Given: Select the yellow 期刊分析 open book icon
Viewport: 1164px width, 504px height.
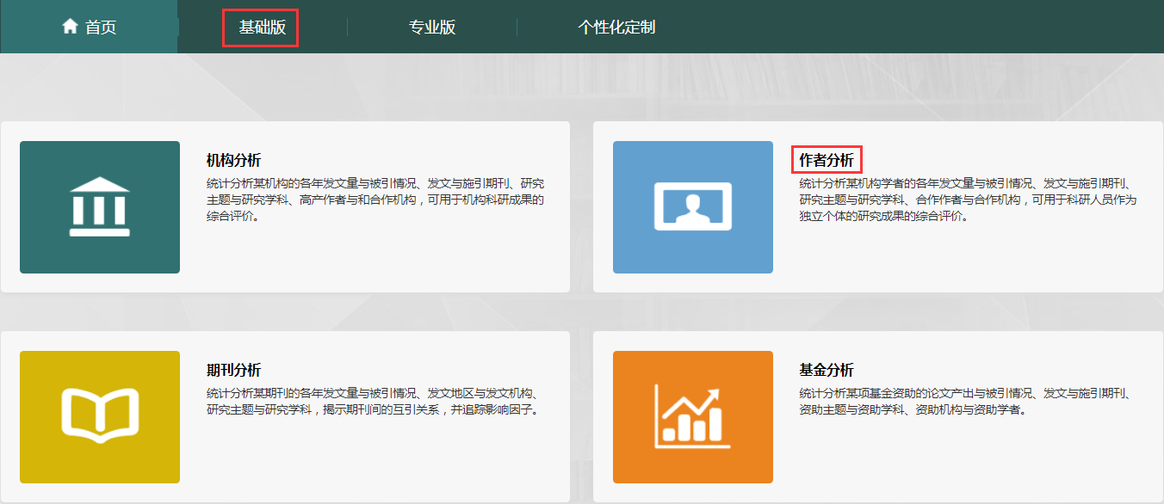Looking at the screenshot, I should pyautogui.click(x=100, y=417).
